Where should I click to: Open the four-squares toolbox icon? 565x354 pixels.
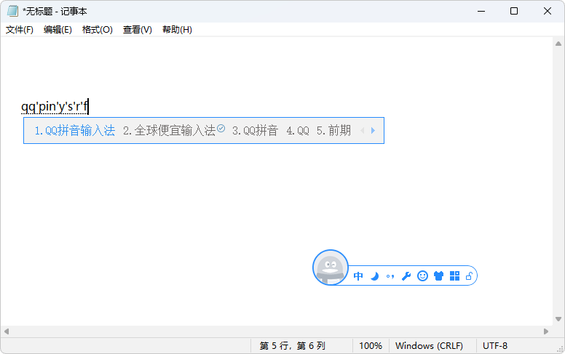pyautogui.click(x=455, y=276)
